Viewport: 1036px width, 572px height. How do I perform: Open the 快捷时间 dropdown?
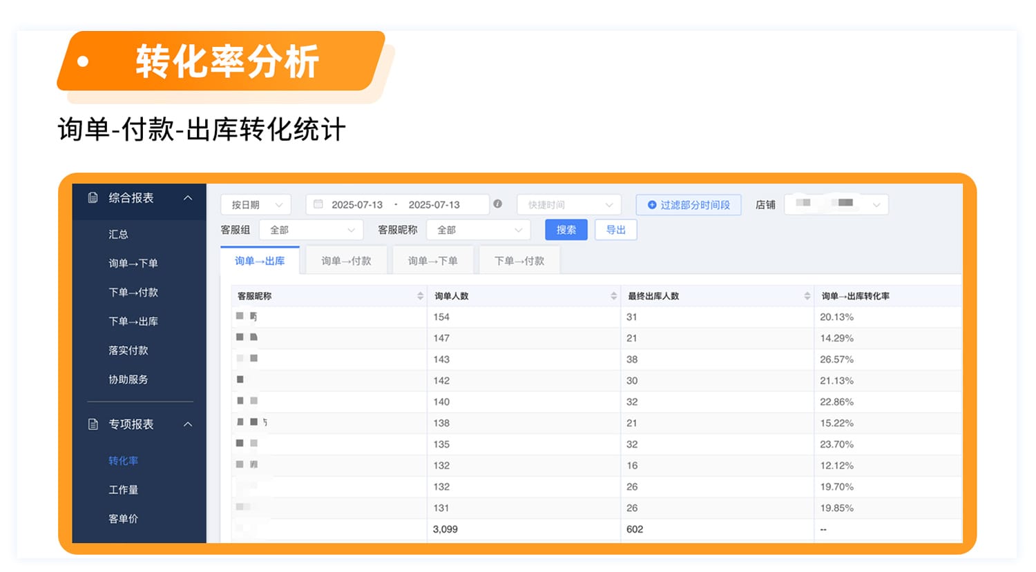coord(569,205)
